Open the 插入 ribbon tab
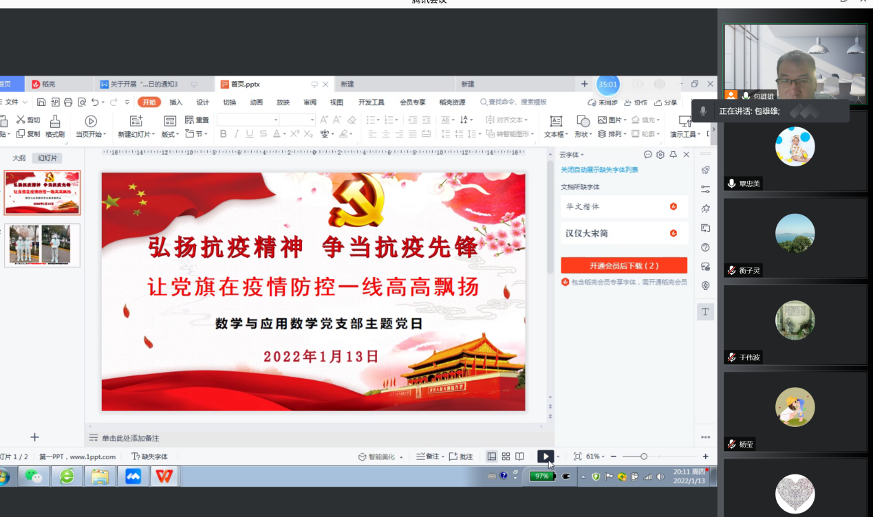Viewport: 873px width, 517px height. (176, 102)
